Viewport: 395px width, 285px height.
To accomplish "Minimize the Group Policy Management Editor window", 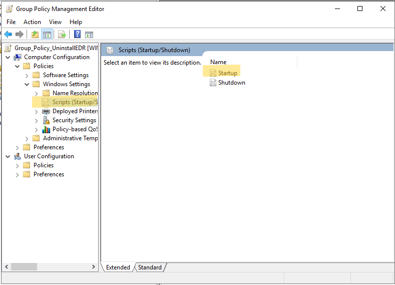I will [x=337, y=9].
